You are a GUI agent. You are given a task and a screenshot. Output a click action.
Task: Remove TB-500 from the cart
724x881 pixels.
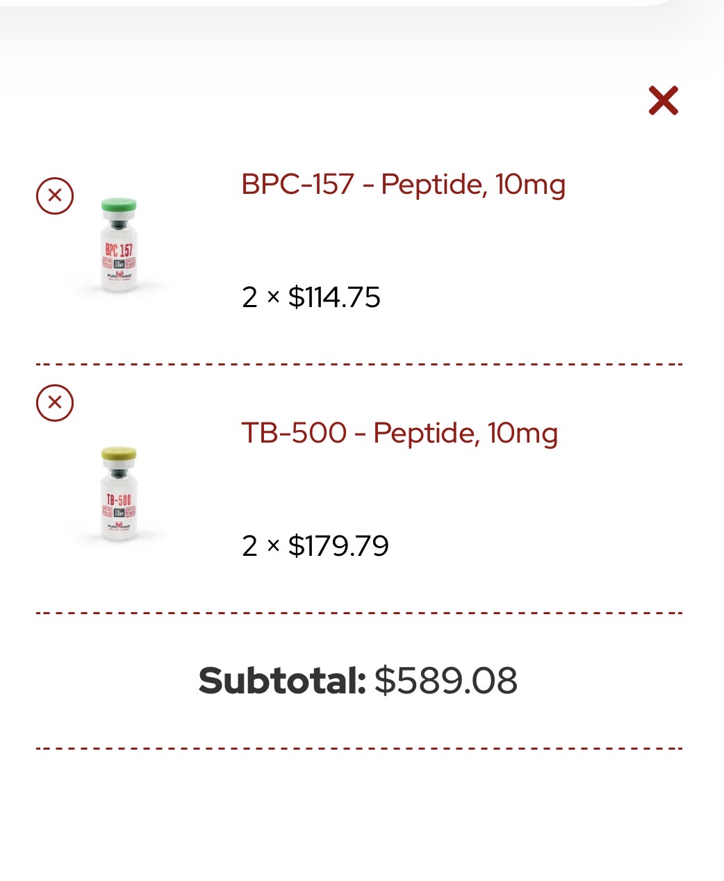55,403
